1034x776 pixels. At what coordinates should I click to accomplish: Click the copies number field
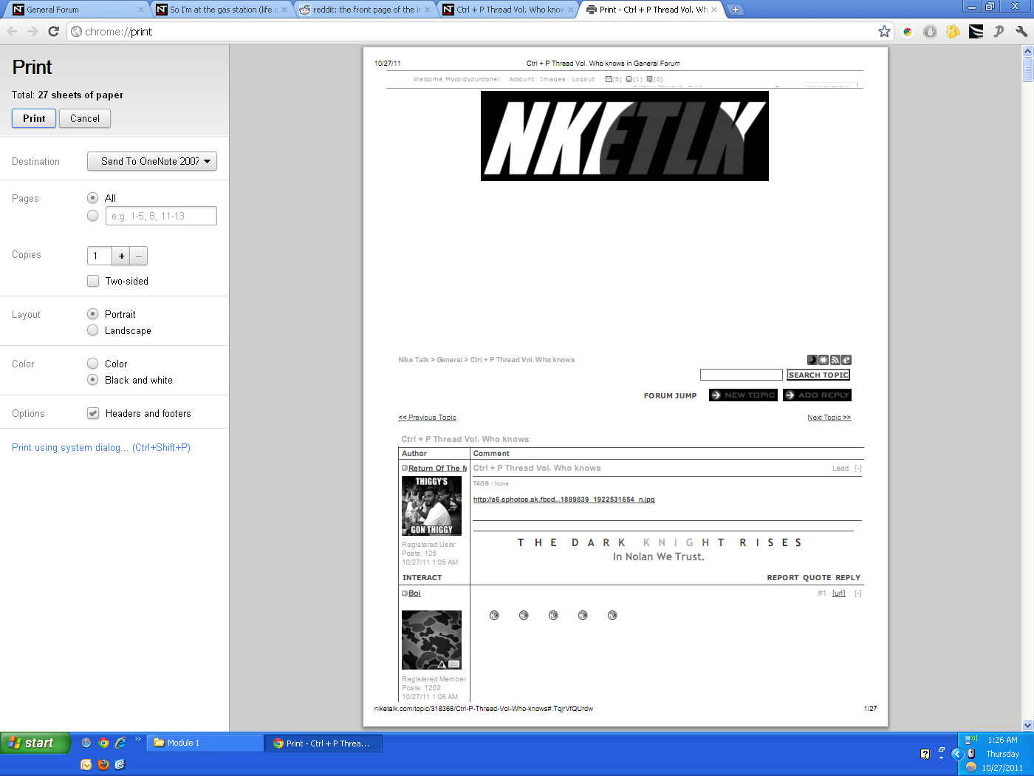100,256
